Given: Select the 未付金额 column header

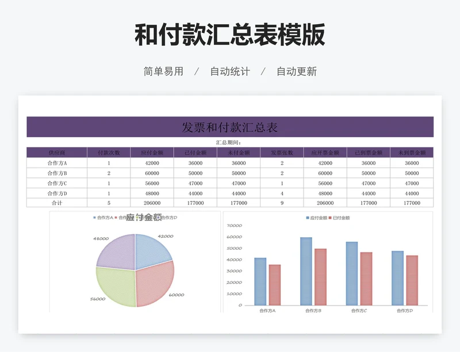Looking at the screenshot, I should [239, 153].
